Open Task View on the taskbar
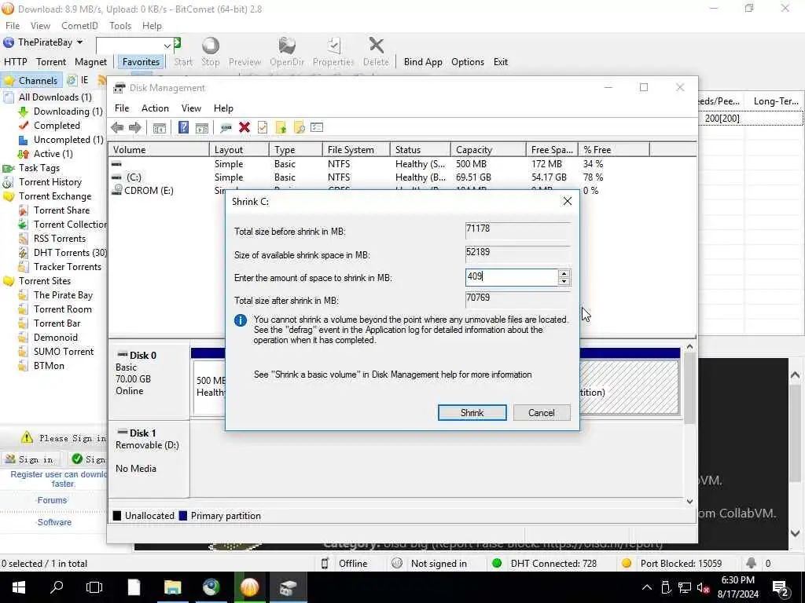805x603 pixels. pyautogui.click(x=94, y=587)
